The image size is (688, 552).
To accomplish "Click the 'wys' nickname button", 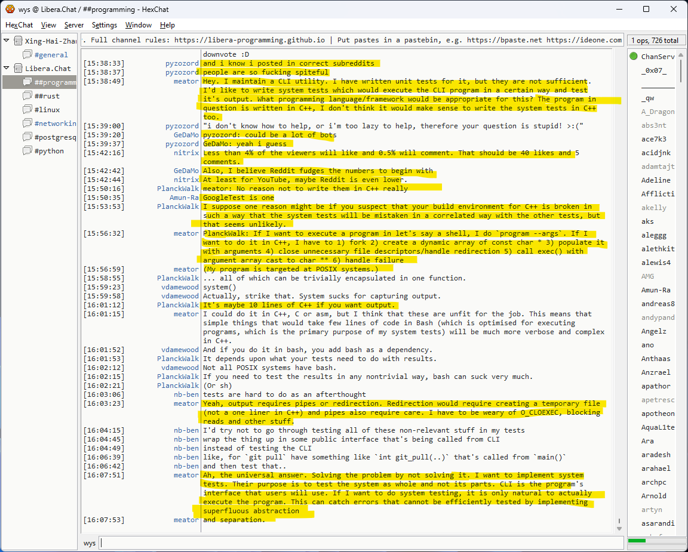I will pos(90,543).
